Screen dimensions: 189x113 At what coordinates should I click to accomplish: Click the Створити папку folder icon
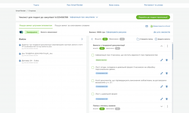(138, 39)
